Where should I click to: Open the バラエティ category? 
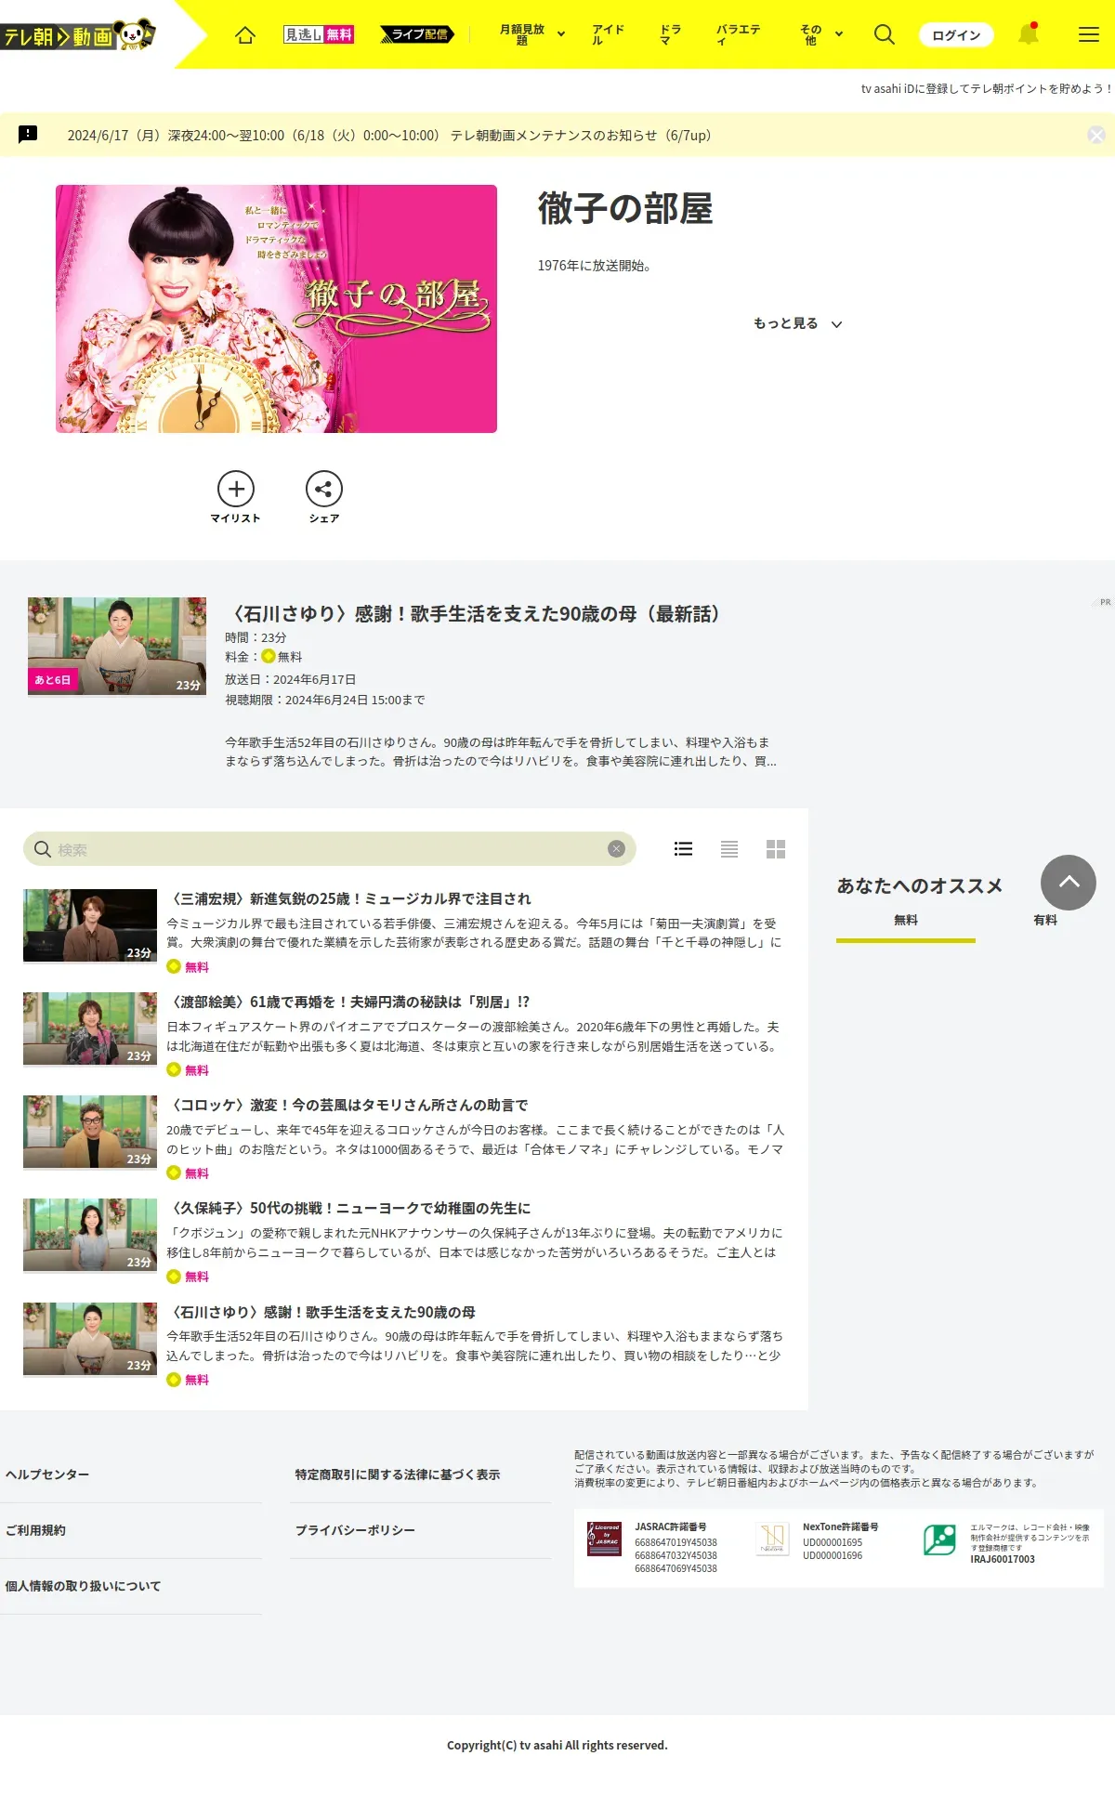click(x=738, y=34)
